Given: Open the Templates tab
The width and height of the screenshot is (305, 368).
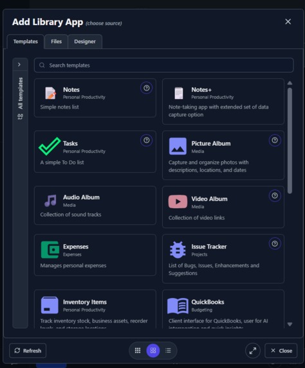Looking at the screenshot, I should pyautogui.click(x=25, y=42).
